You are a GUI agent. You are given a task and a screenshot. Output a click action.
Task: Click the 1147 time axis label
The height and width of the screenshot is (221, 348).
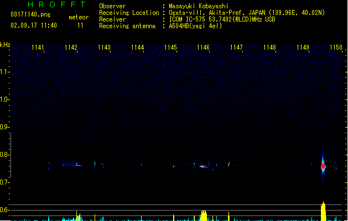coord(236,48)
